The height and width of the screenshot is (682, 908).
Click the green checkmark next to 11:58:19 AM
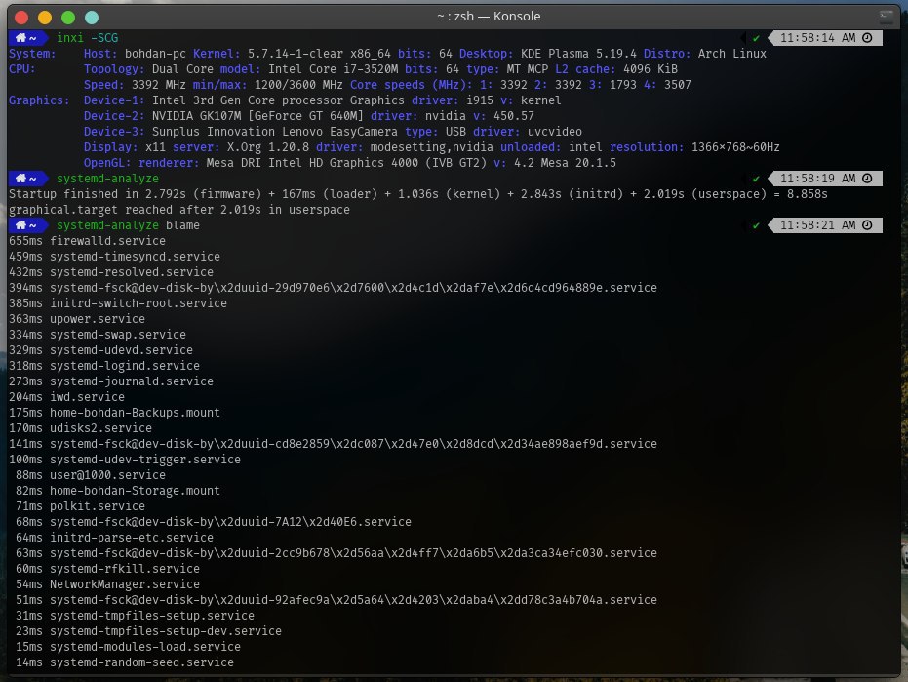click(756, 180)
